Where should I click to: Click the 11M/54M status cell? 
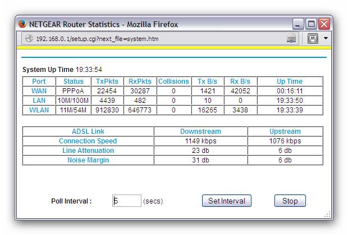pyautogui.click(x=73, y=110)
